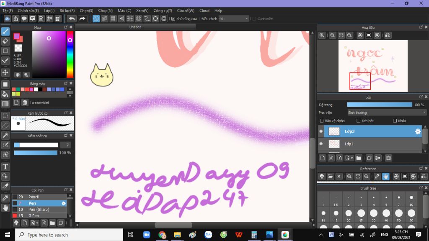The height and width of the screenshot is (241, 429).
Task: Select layer Lớp1
Action: [370, 144]
